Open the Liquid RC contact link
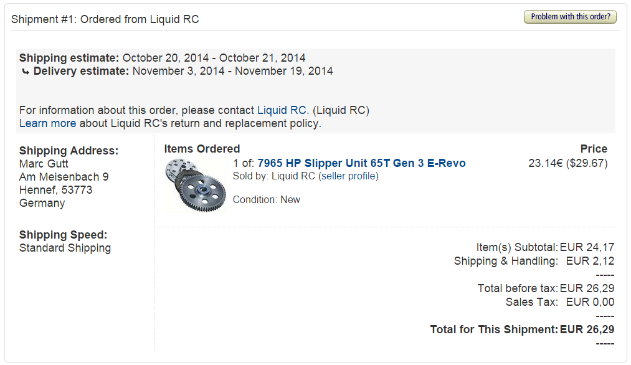This screenshot has height=365, width=631. tap(282, 110)
